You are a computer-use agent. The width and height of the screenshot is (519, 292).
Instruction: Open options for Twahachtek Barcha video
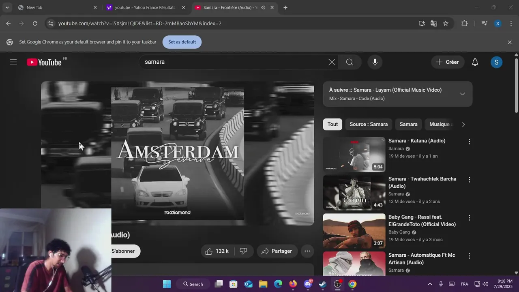coord(469,180)
